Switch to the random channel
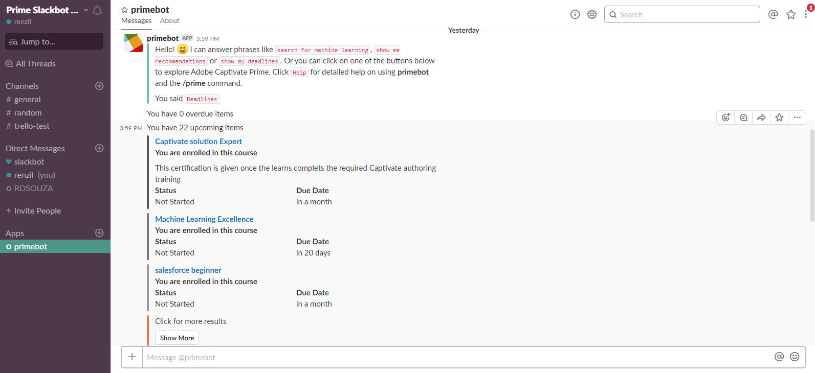Image resolution: width=815 pixels, height=373 pixels. coord(55,112)
